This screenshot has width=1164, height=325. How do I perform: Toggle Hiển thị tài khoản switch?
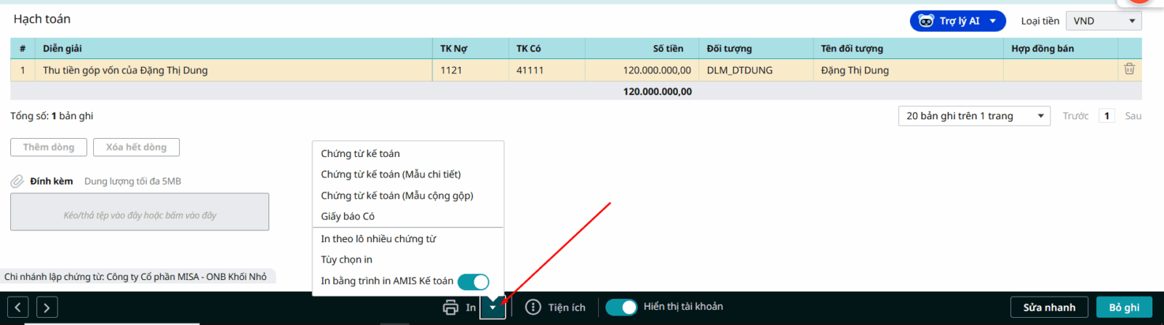[x=621, y=307]
